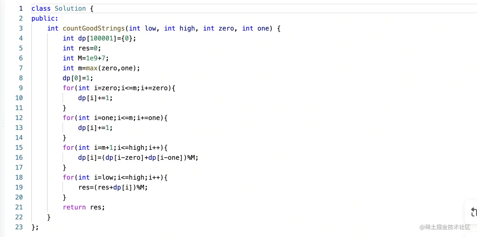477x237 pixels.
Task: Click the "res=0;" initialization
Action: point(90,48)
